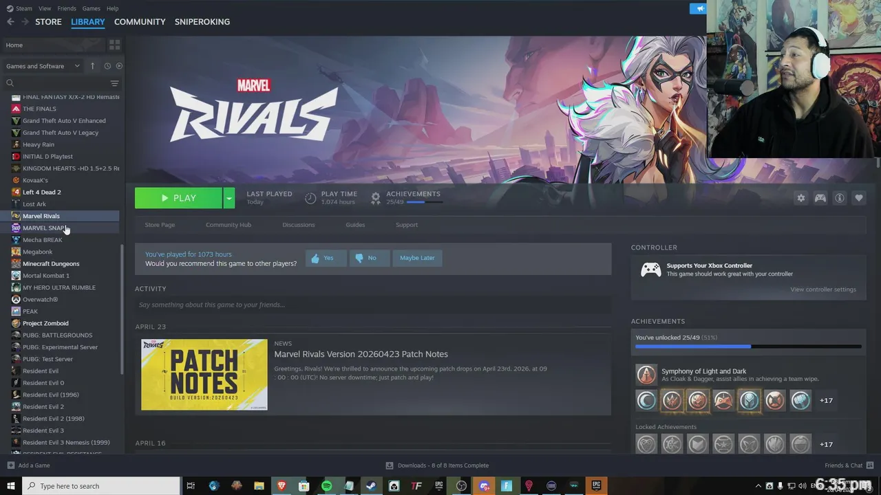Open the Help menu
Viewport: 881px width, 495px height.
coord(112,8)
